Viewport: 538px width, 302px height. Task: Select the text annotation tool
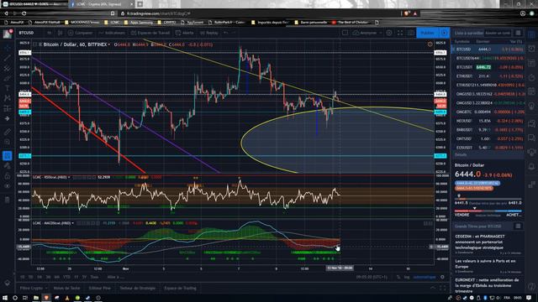point(8,88)
